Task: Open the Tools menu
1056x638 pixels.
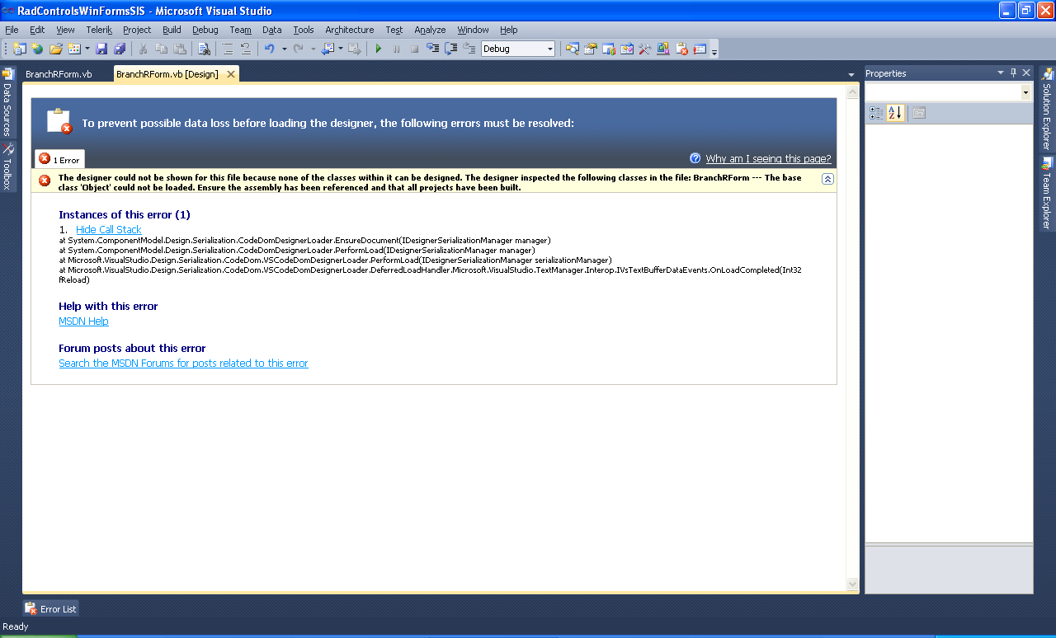Action: tap(304, 30)
